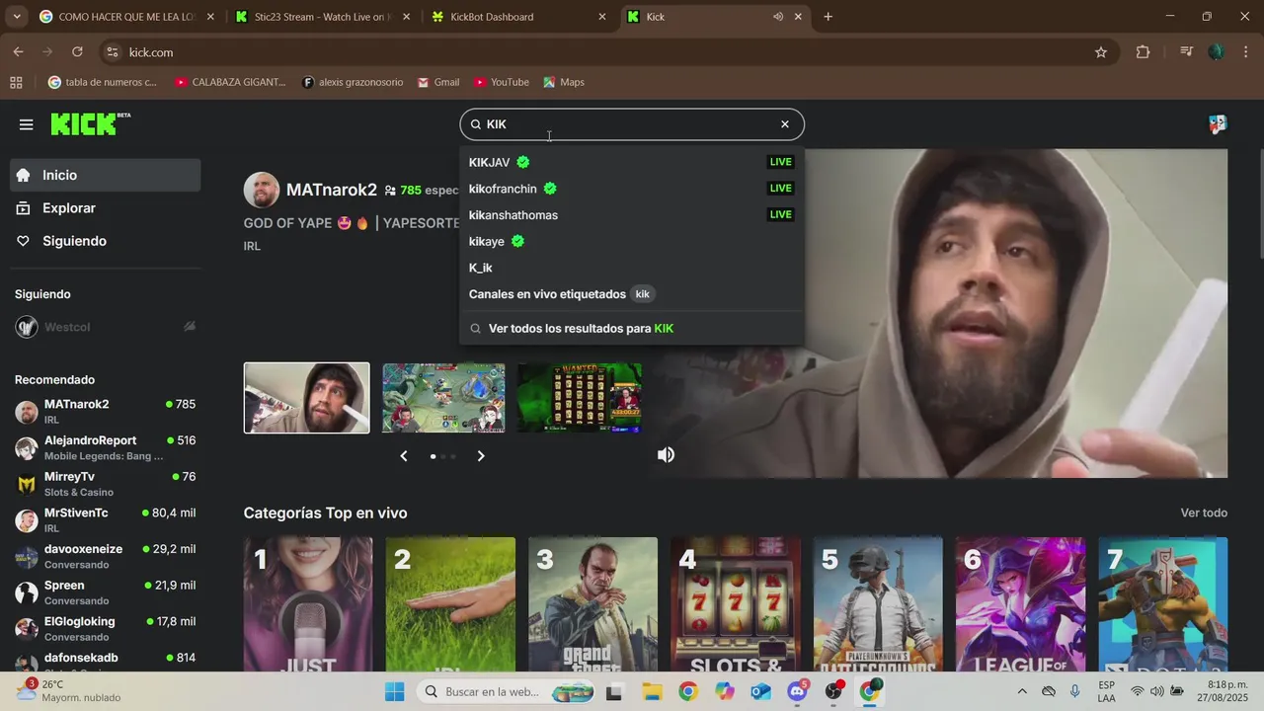Switch to COMO HACER QUE ME LEA tab
This screenshot has width=1264, height=711.
[125, 17]
